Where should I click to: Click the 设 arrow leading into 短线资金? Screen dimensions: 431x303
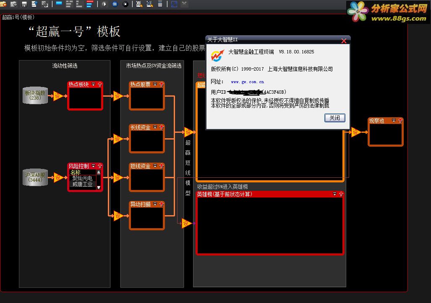[x=118, y=177]
